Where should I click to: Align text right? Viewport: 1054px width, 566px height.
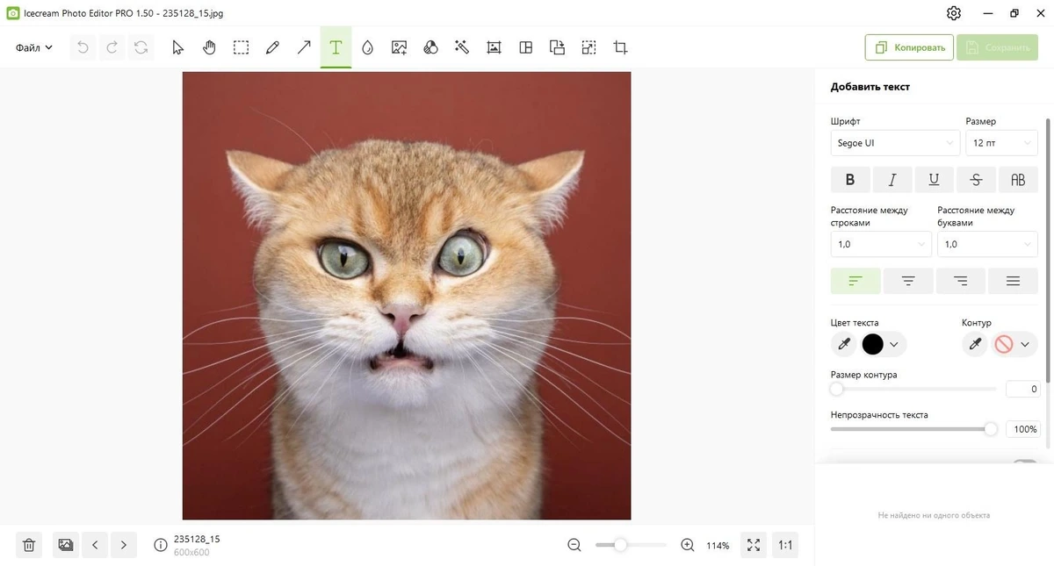pyautogui.click(x=961, y=281)
